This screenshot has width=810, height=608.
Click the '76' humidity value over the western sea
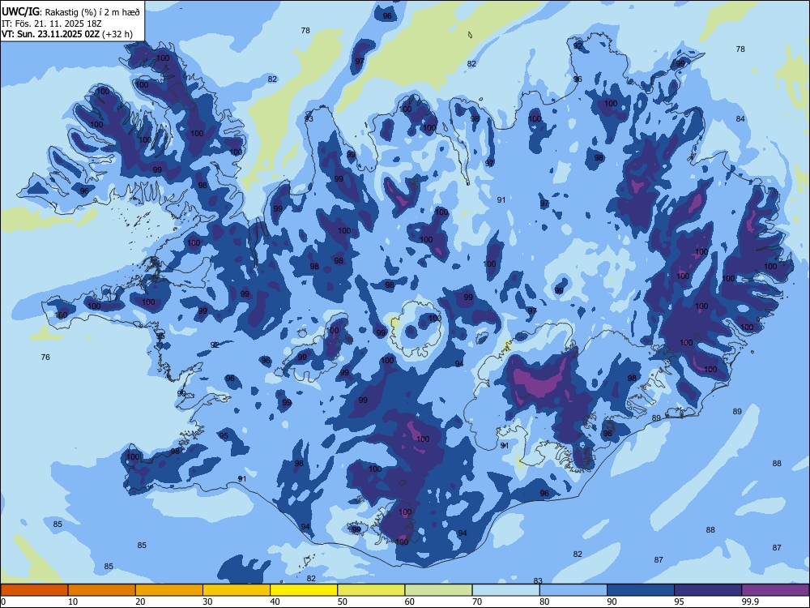[x=45, y=358]
